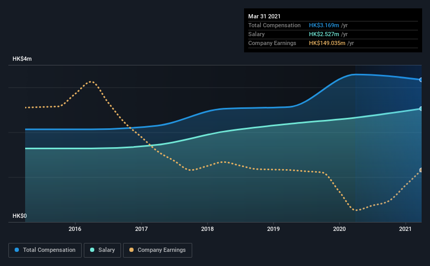Image resolution: width=430 pixels, height=266 pixels.
Task: Toggle the Company Earnings legend button
Action: tap(158, 250)
